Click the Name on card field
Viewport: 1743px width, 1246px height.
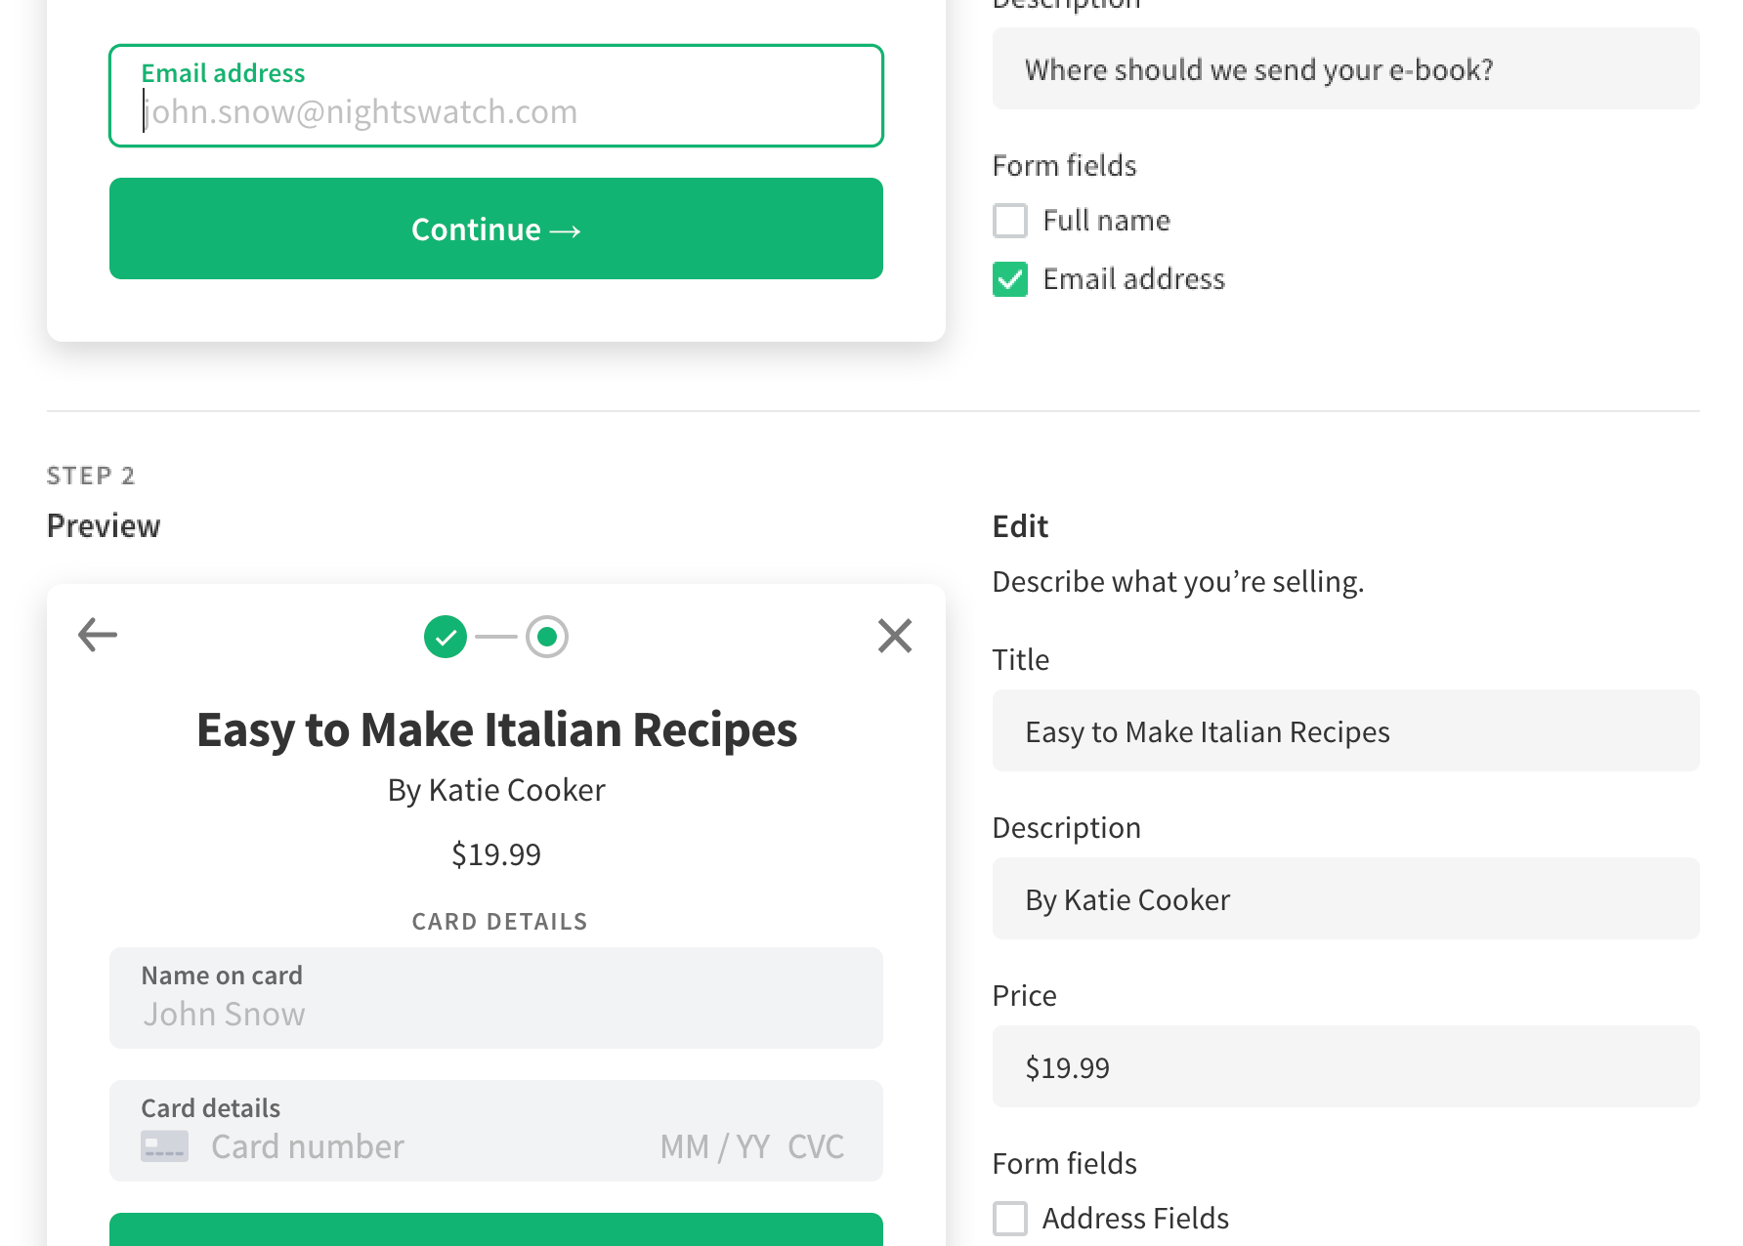coord(496,1014)
